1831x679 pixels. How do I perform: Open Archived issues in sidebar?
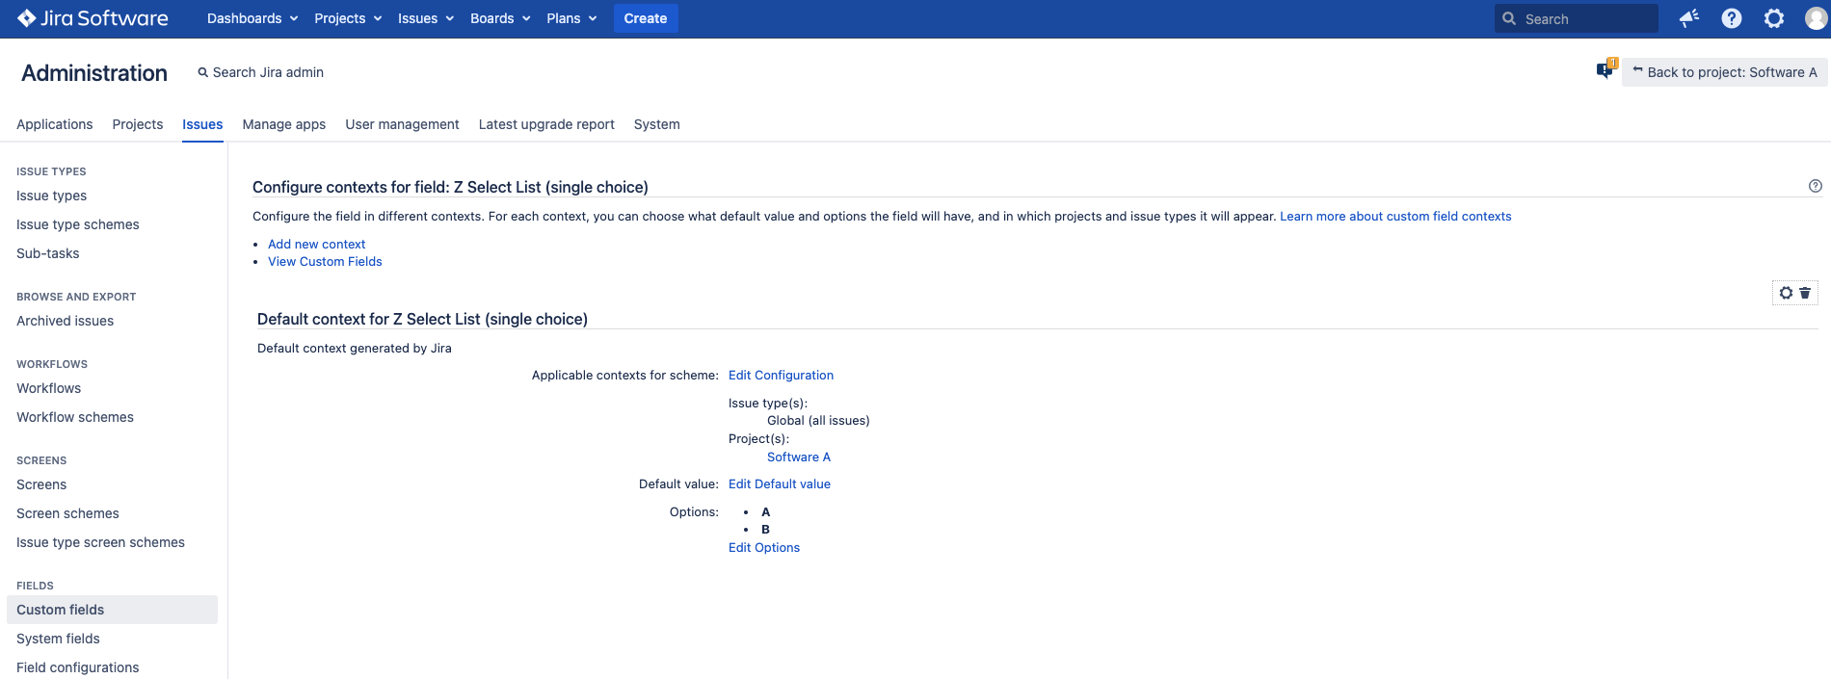click(x=66, y=321)
